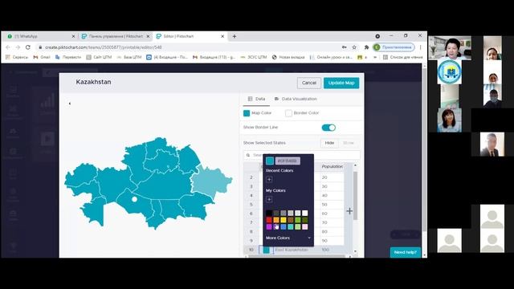Switch to the WhatsApp browser tab
This screenshot has width=514, height=289.
click(x=40, y=36)
